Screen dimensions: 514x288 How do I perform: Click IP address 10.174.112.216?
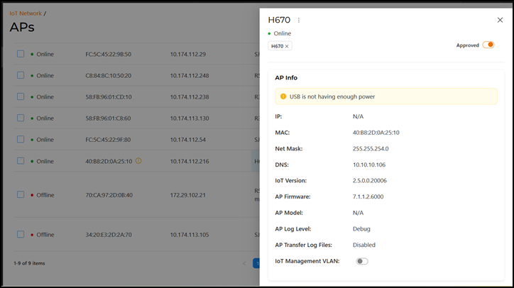(190, 161)
